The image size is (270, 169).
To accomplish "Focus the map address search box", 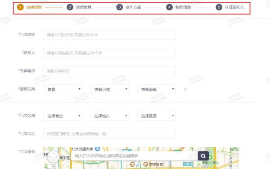I will tap(135, 156).
